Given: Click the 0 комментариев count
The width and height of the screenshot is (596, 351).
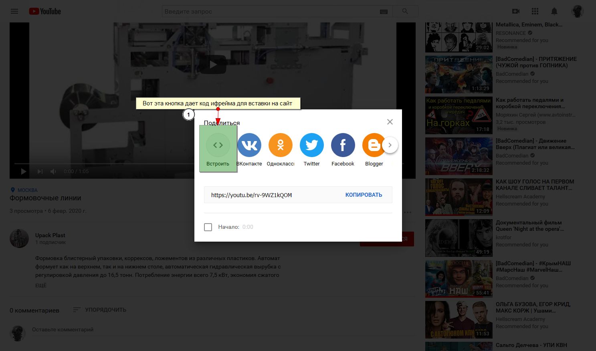Looking at the screenshot, I should [x=34, y=311].
